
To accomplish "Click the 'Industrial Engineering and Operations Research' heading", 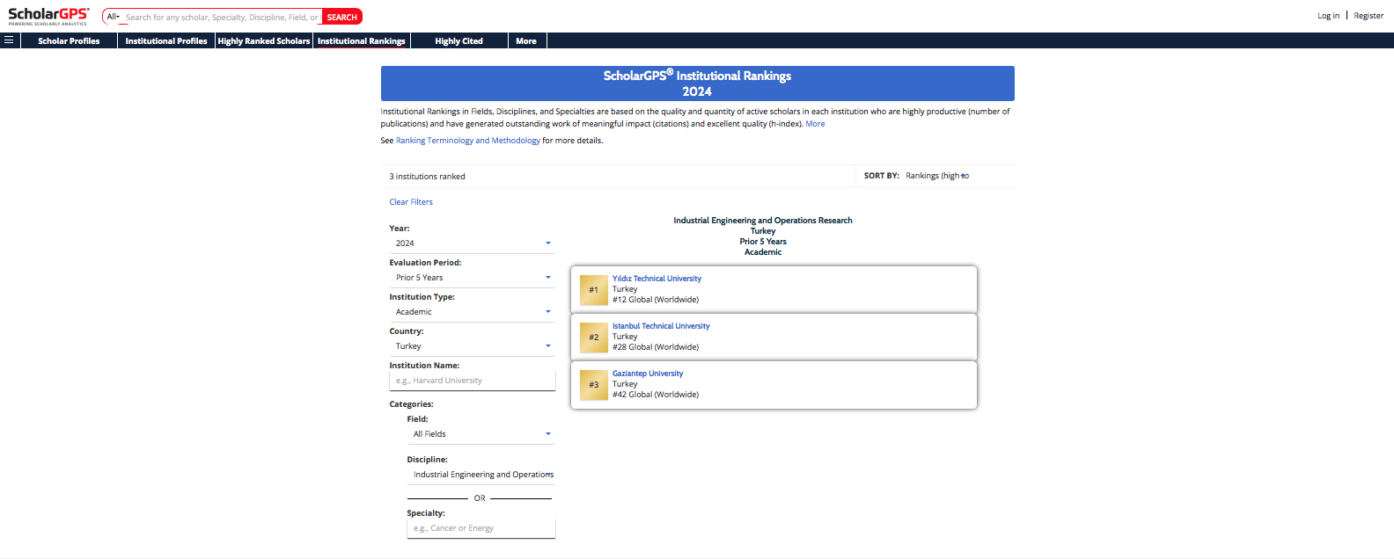I will (x=763, y=221).
